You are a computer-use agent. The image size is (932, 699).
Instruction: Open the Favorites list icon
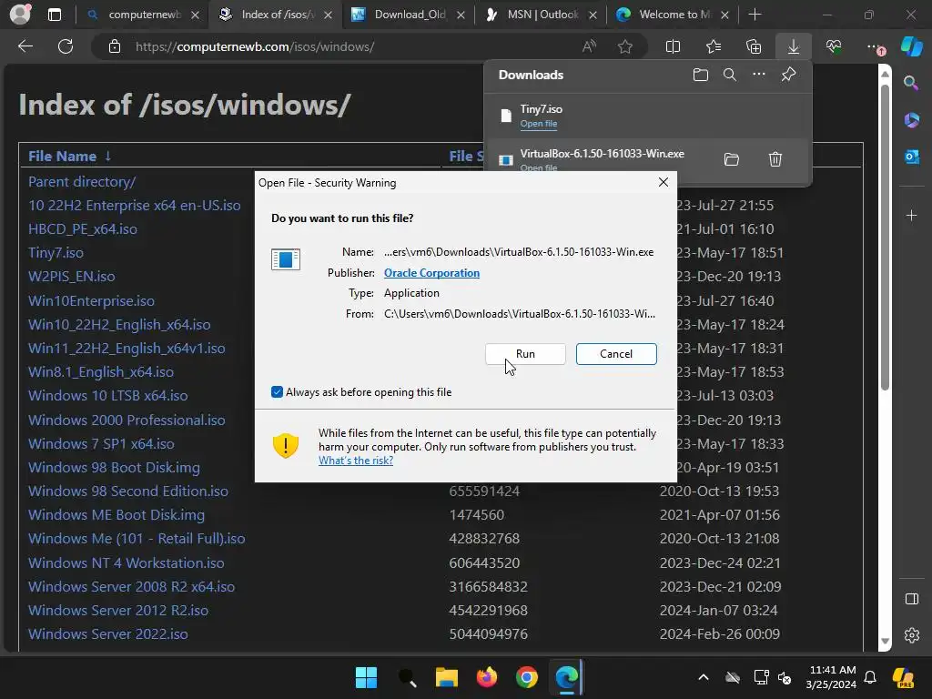click(714, 46)
